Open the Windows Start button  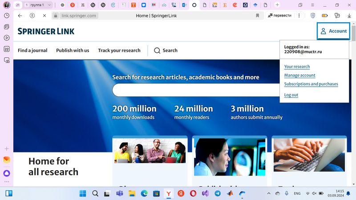tap(83, 193)
